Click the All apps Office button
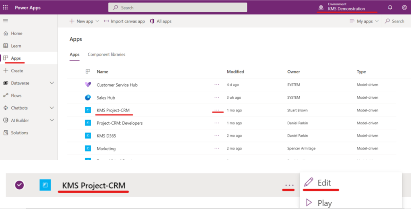The height and width of the screenshot is (209, 411). [161, 22]
